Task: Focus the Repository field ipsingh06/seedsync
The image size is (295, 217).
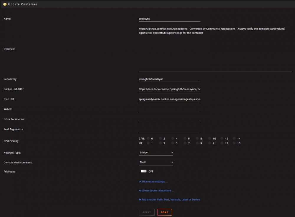Action: point(170,79)
